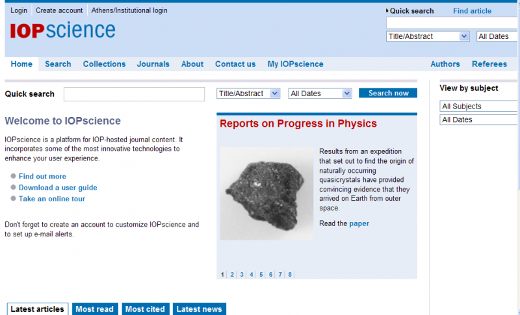This screenshot has height=315, width=520.
Task: Select slide 5 in the carousel pager
Action: pos(261,275)
